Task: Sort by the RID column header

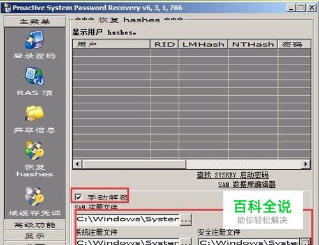Action: [x=165, y=44]
